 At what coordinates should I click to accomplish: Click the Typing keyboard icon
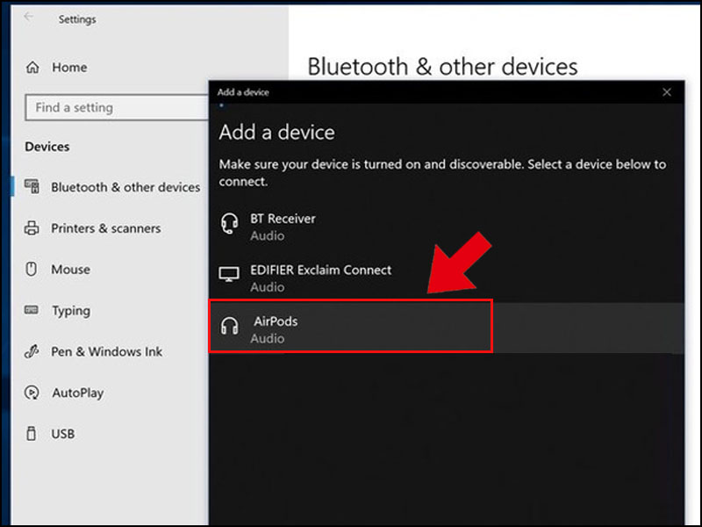[31, 310]
